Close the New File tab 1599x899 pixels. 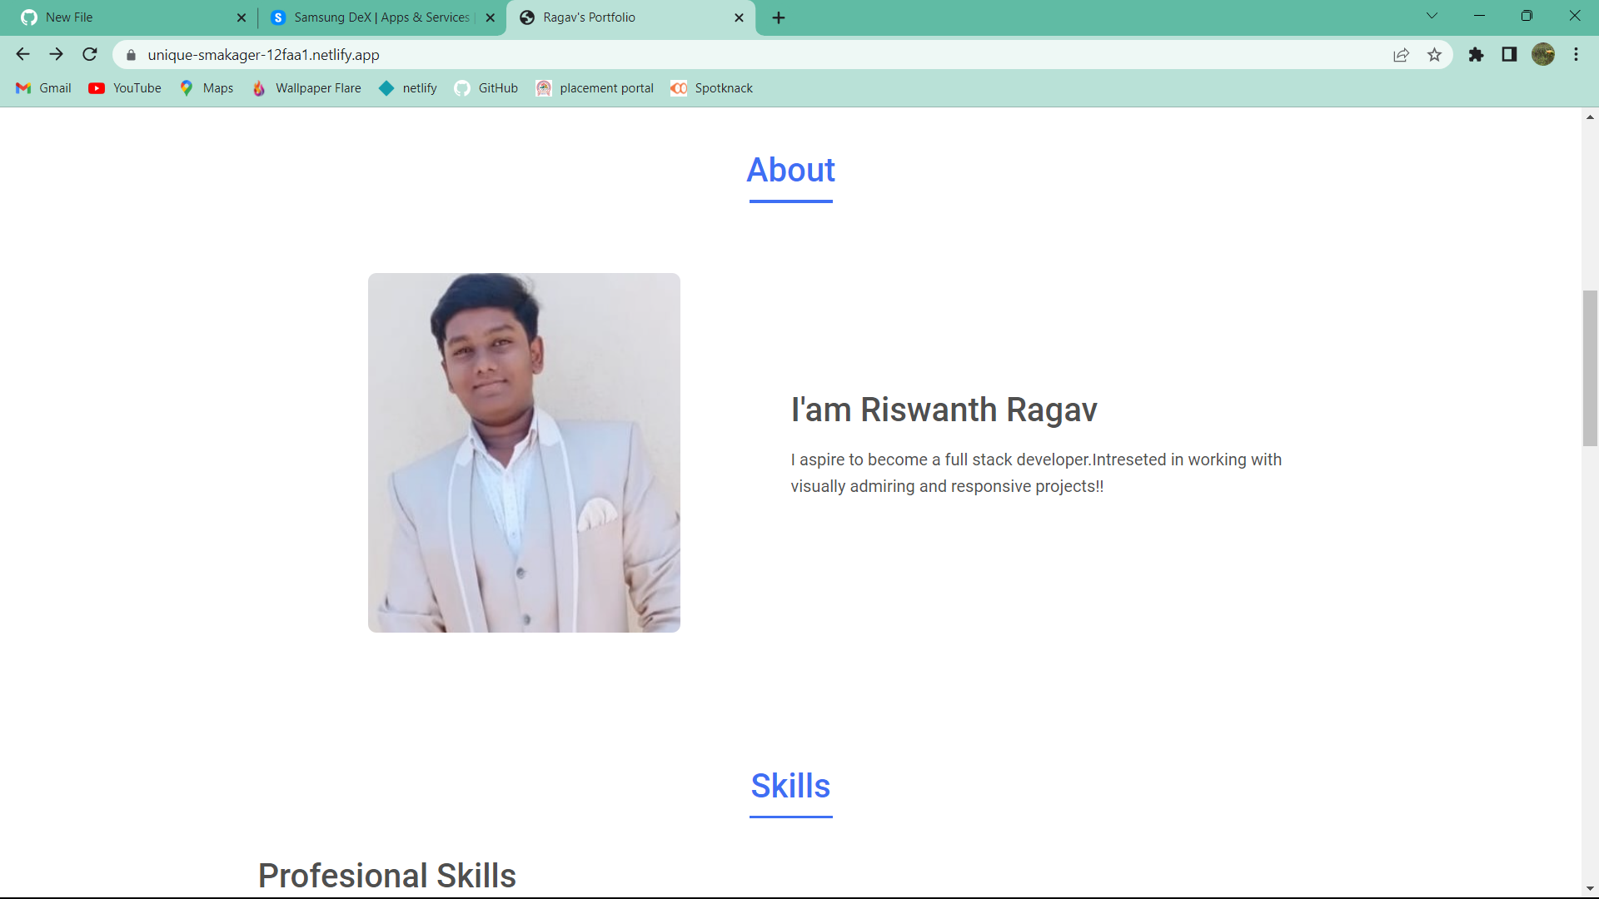point(242,17)
